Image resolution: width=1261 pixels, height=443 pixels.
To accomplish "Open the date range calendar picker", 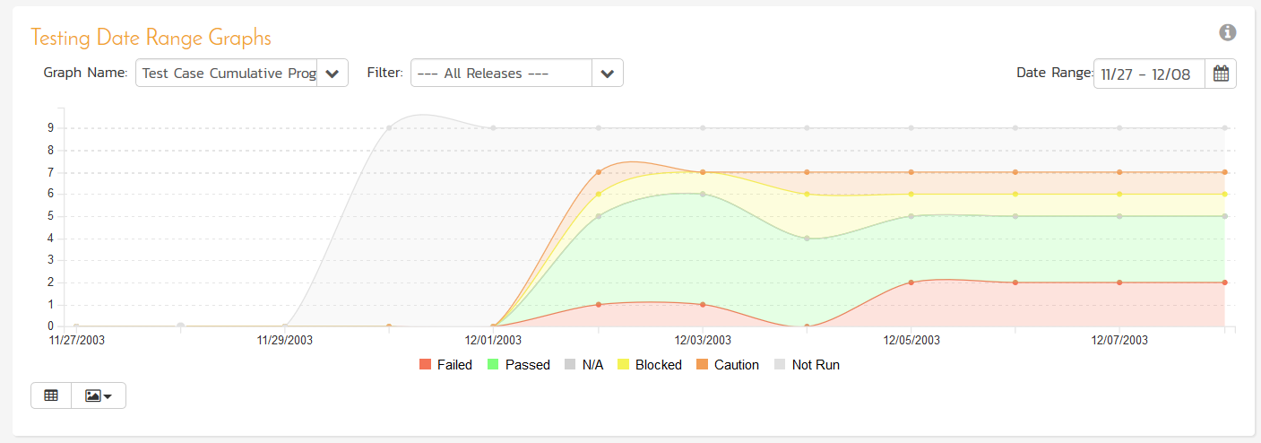I will click(x=1221, y=74).
